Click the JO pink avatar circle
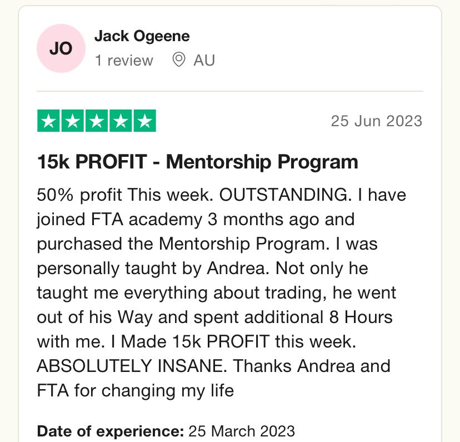This screenshot has width=460, height=442. [61, 48]
